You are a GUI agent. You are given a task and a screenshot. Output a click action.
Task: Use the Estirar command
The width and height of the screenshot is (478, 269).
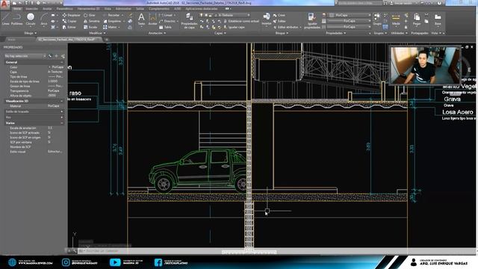[x=69, y=27]
